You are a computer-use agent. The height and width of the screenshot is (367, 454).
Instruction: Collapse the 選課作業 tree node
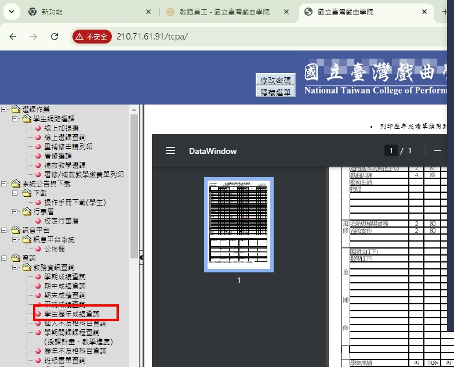(x=4, y=110)
